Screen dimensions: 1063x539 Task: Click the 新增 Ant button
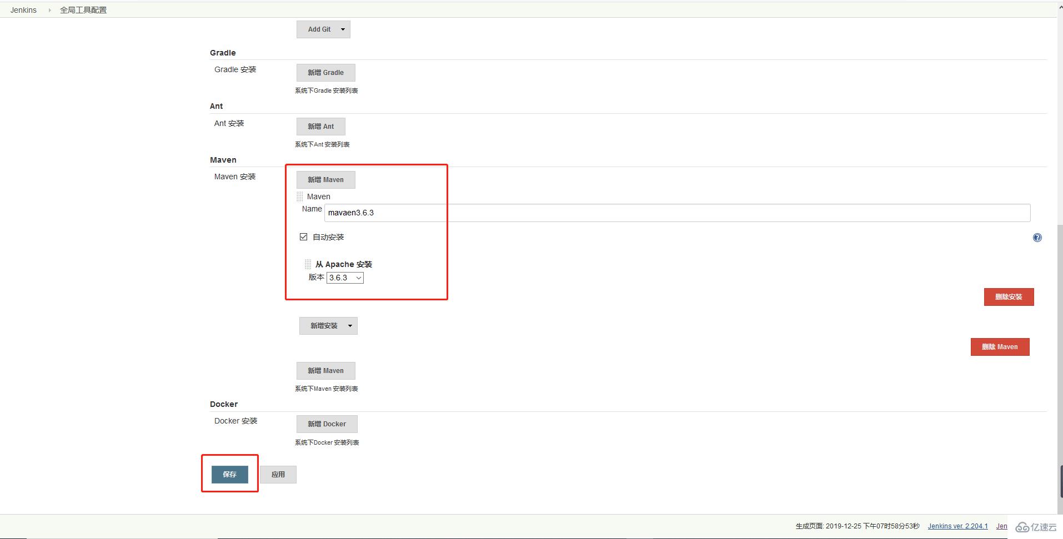(320, 127)
